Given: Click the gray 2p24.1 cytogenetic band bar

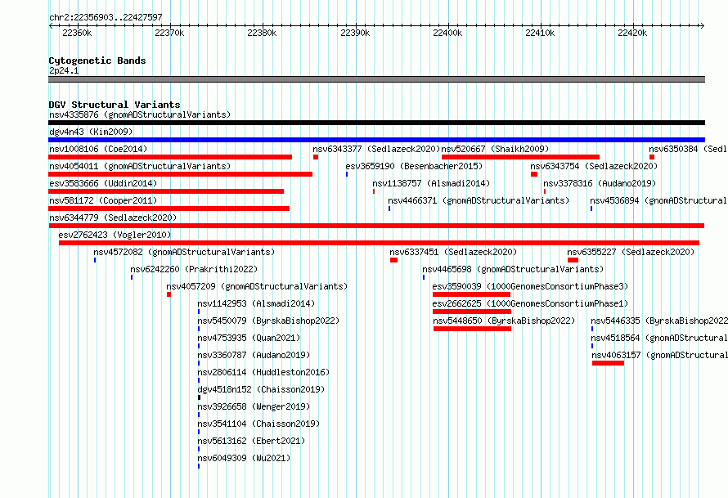Looking at the screenshot, I should pyautogui.click(x=376, y=79).
